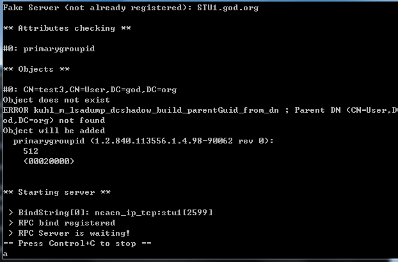
Task: Click the typed 'a' at the prompt
Action: click(5, 254)
